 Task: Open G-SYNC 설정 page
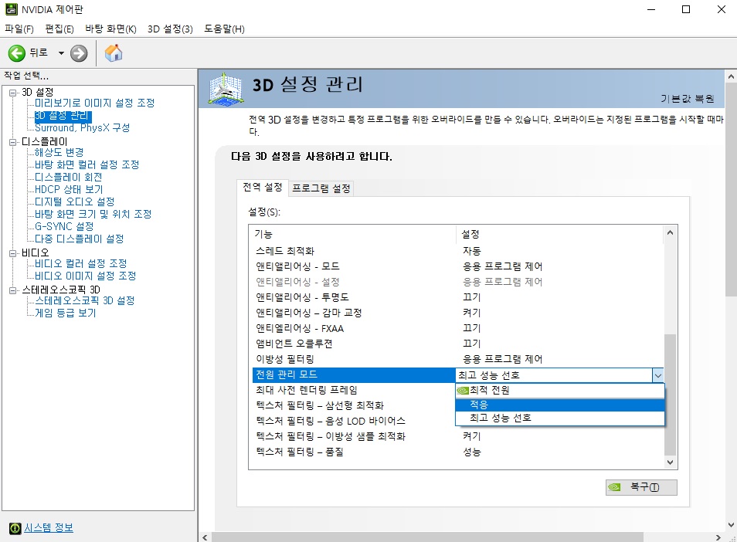point(64,226)
